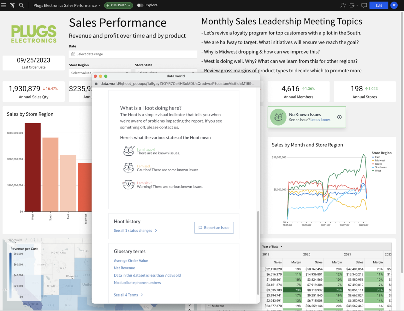Click See all 1 status changes link
Image resolution: width=404 pixels, height=311 pixels.
pos(133,230)
